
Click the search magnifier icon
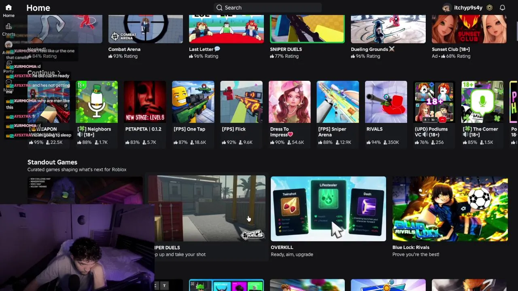[x=219, y=8]
